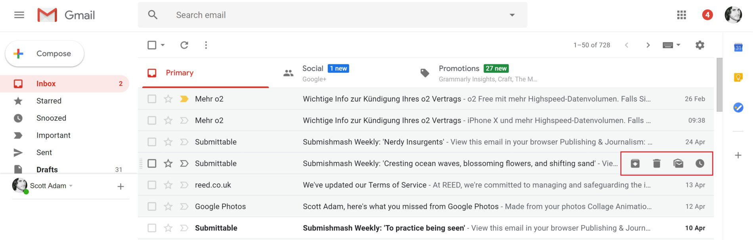753x240 pixels.
Task: Compose a new email
Action: 45,54
